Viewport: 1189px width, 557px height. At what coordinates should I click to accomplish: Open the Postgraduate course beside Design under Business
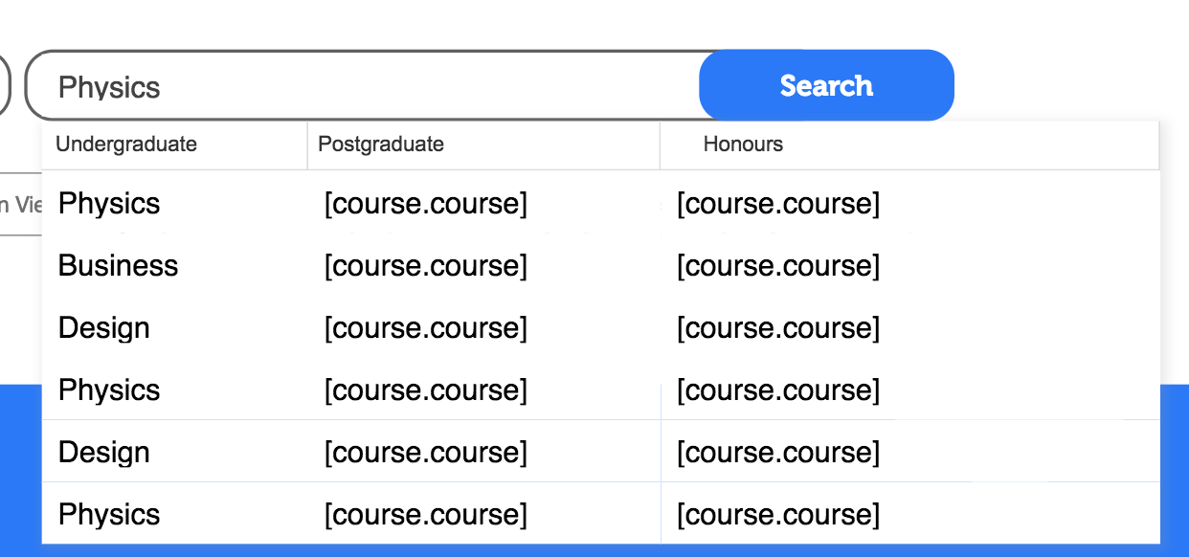(x=426, y=328)
